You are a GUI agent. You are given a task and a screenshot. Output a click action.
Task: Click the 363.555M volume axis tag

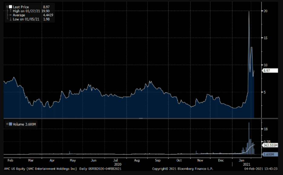coord(270,145)
